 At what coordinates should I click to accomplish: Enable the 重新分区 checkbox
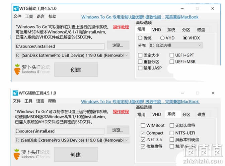140,62
